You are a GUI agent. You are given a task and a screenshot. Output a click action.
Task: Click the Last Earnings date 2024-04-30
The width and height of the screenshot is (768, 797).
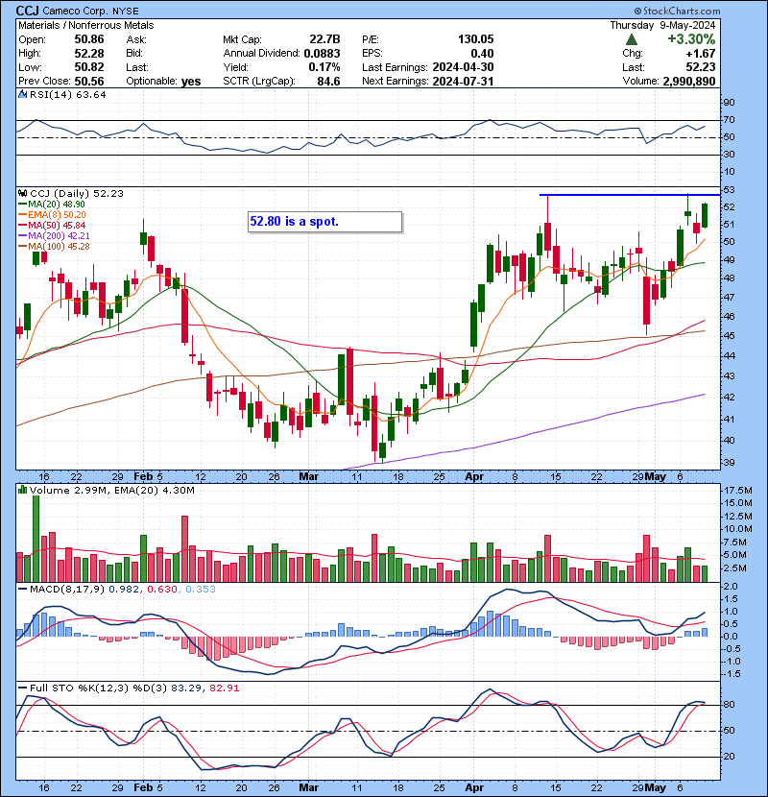pos(463,67)
